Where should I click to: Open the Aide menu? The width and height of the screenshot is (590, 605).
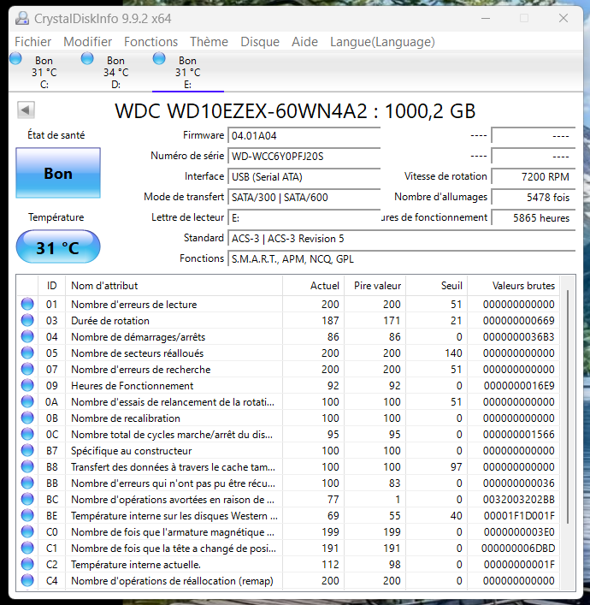[304, 42]
